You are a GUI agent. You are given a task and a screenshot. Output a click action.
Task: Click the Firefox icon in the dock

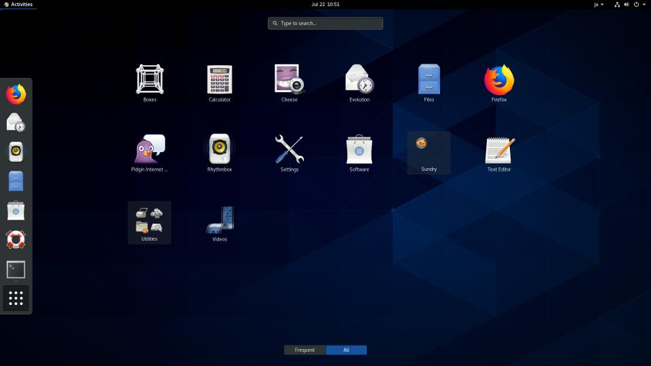16,94
